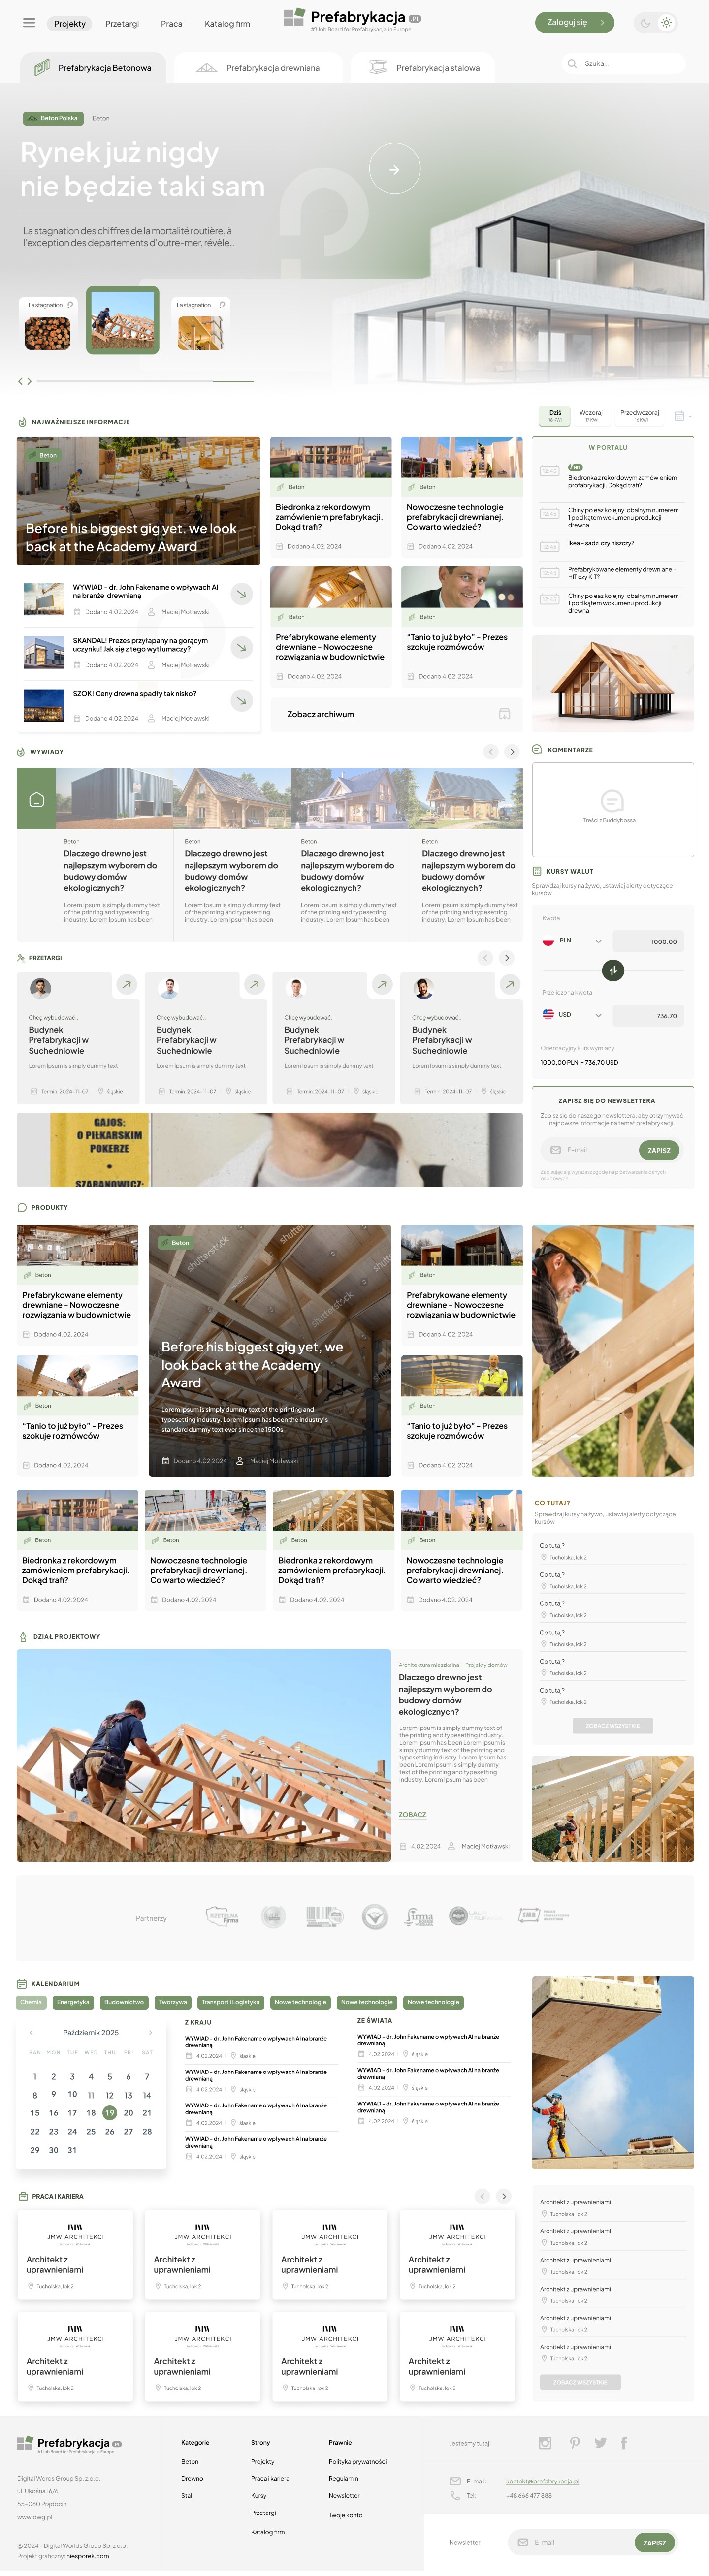Open the PLN currency dropdown
The height and width of the screenshot is (2576, 709).
(573, 941)
